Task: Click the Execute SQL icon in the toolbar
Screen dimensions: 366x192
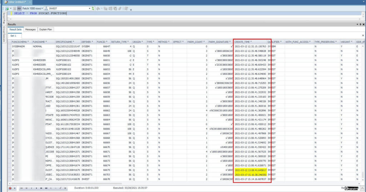Action: click(7, 9)
